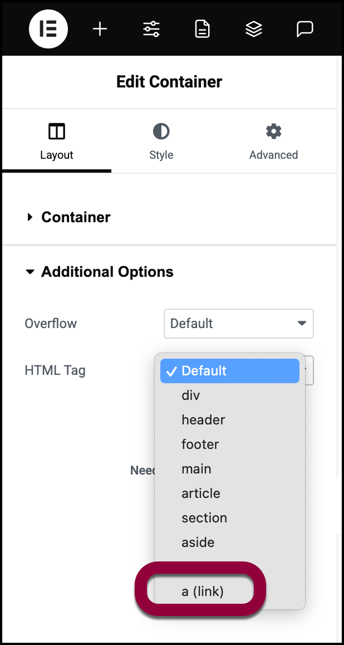Expand the Container section

click(x=76, y=217)
